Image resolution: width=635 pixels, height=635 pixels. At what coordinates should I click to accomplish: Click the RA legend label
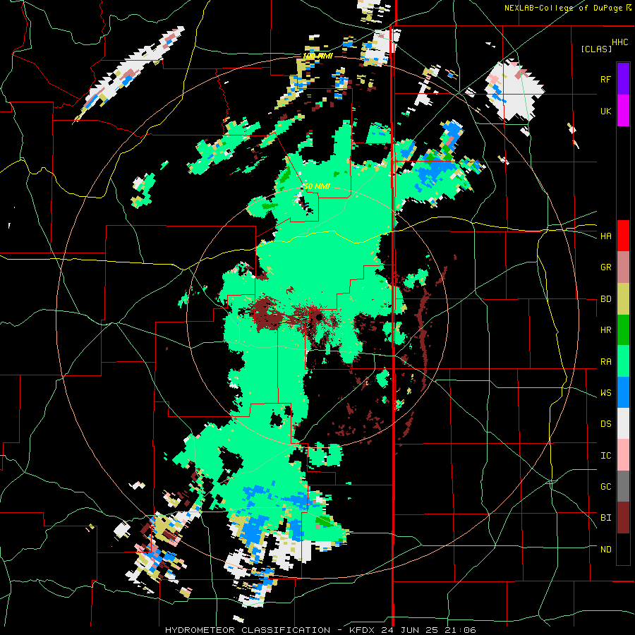pyautogui.click(x=605, y=362)
